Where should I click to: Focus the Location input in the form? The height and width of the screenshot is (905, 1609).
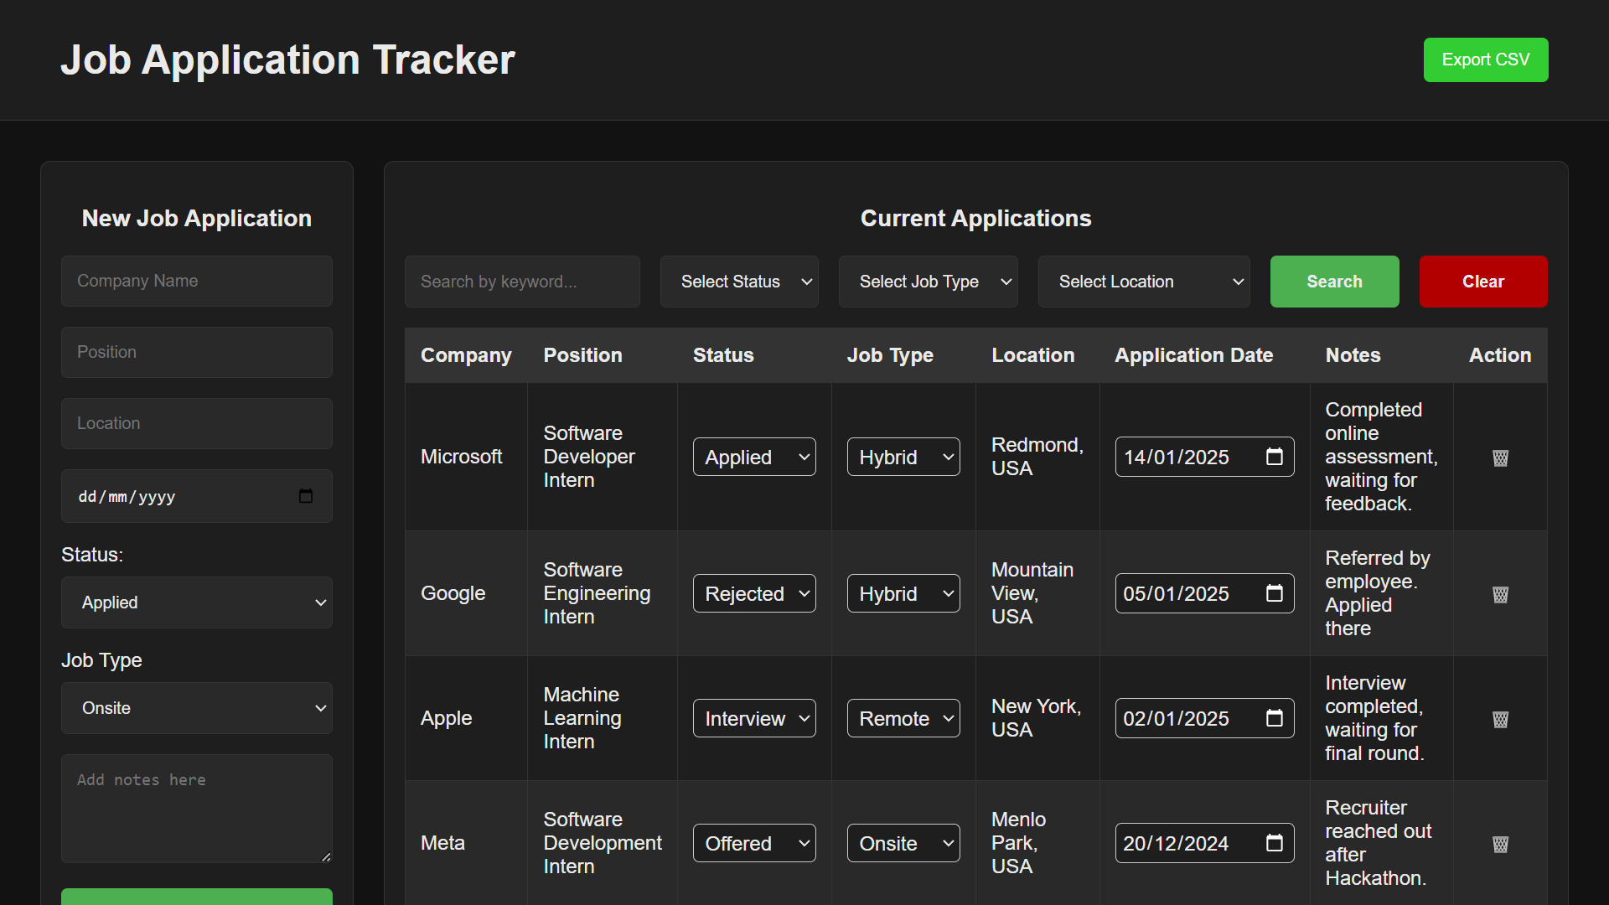click(x=197, y=423)
